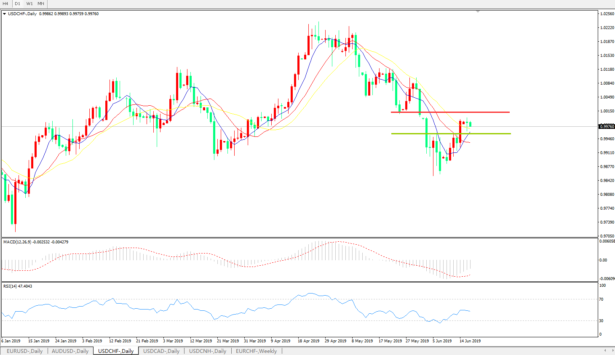
Task: Toggle the W1 weekly timeframe
Action: click(x=29, y=4)
